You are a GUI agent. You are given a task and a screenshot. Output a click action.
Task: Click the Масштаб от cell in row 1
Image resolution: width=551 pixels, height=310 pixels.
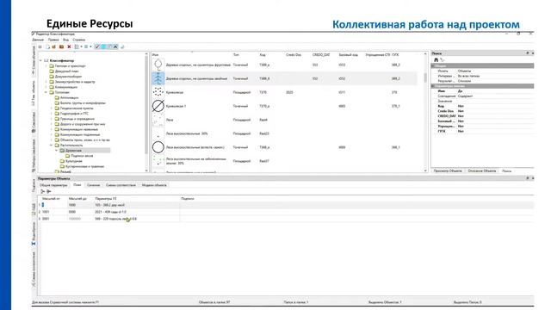pyautogui.click(x=53, y=205)
